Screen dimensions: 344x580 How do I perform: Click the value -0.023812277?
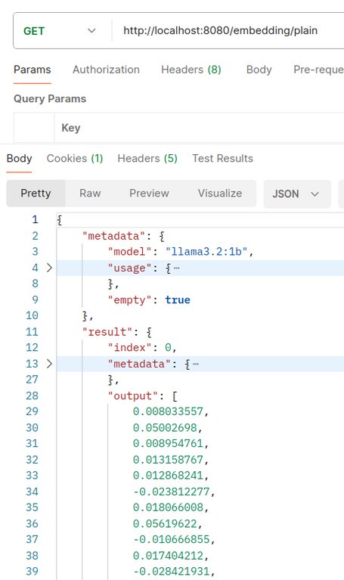coord(172,492)
